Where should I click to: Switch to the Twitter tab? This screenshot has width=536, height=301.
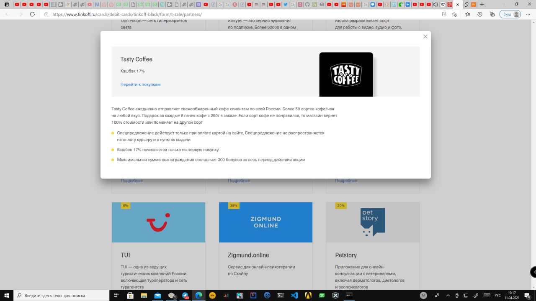point(285,4)
